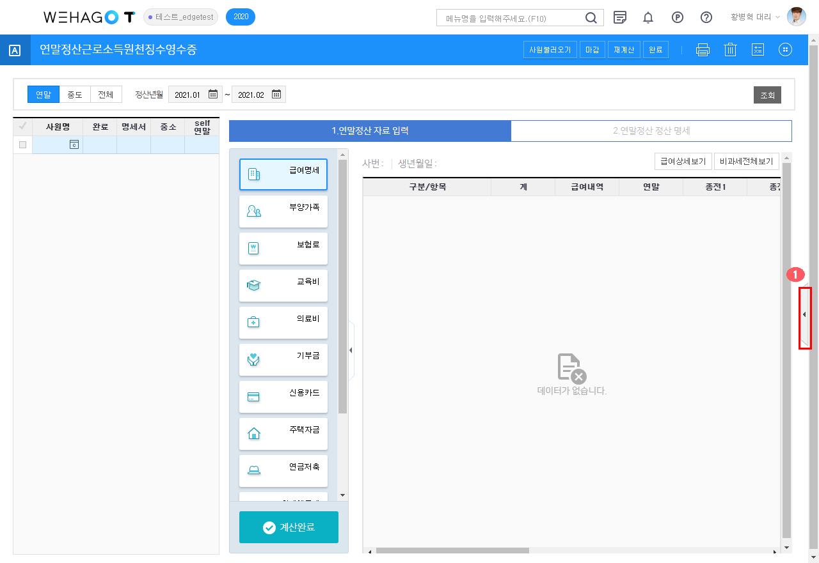The width and height of the screenshot is (819, 563).
Task: Switch to 2.연말정산 정산 명세 tab
Action: point(651,131)
